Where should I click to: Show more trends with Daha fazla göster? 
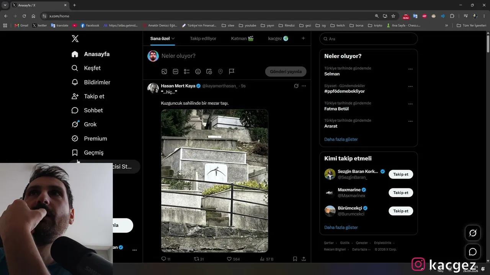[341, 139]
